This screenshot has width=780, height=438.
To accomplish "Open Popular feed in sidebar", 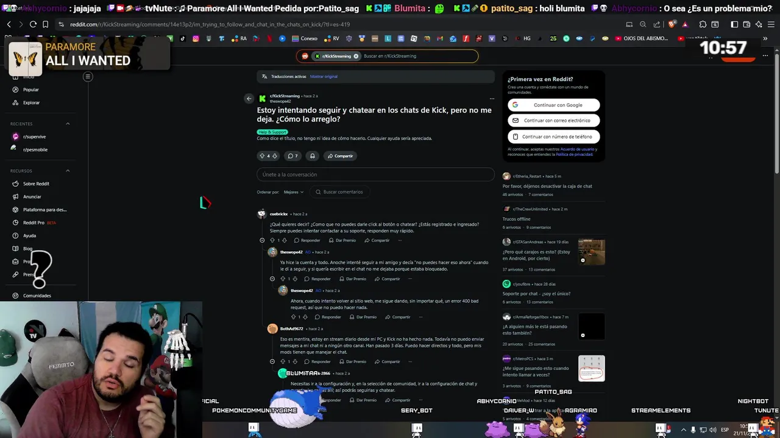I will tap(31, 89).
